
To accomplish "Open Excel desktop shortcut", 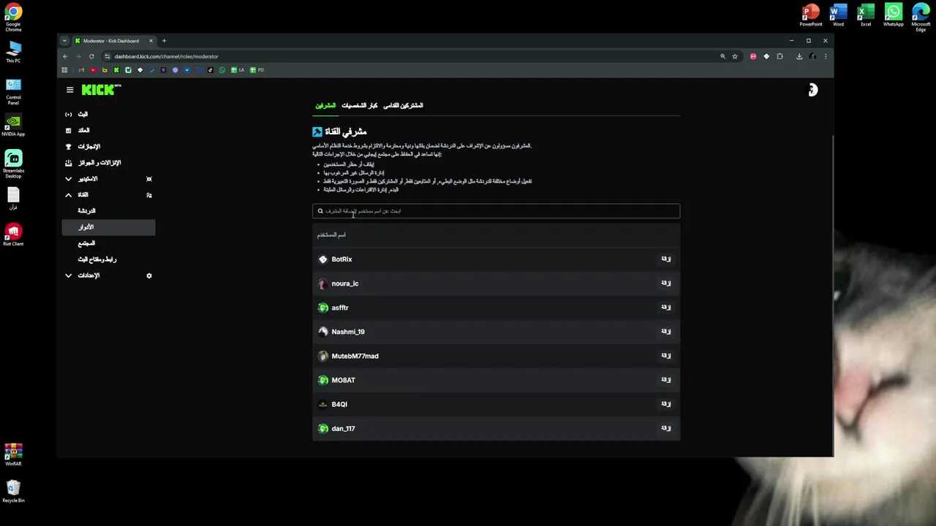I will (x=866, y=15).
